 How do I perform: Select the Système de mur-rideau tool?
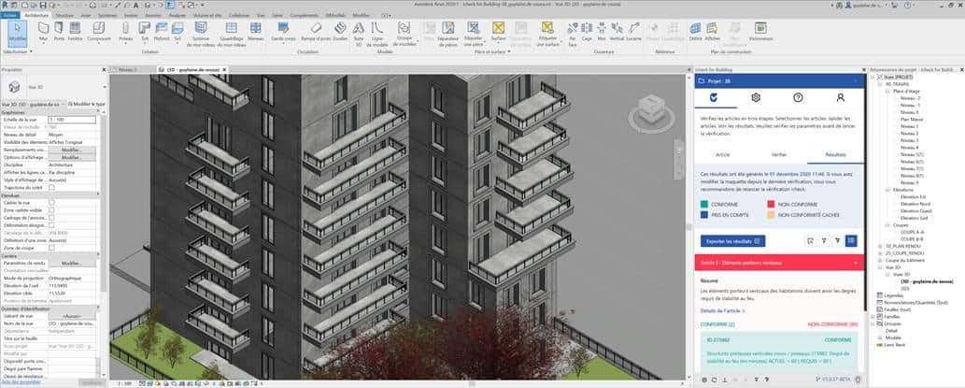click(x=202, y=35)
